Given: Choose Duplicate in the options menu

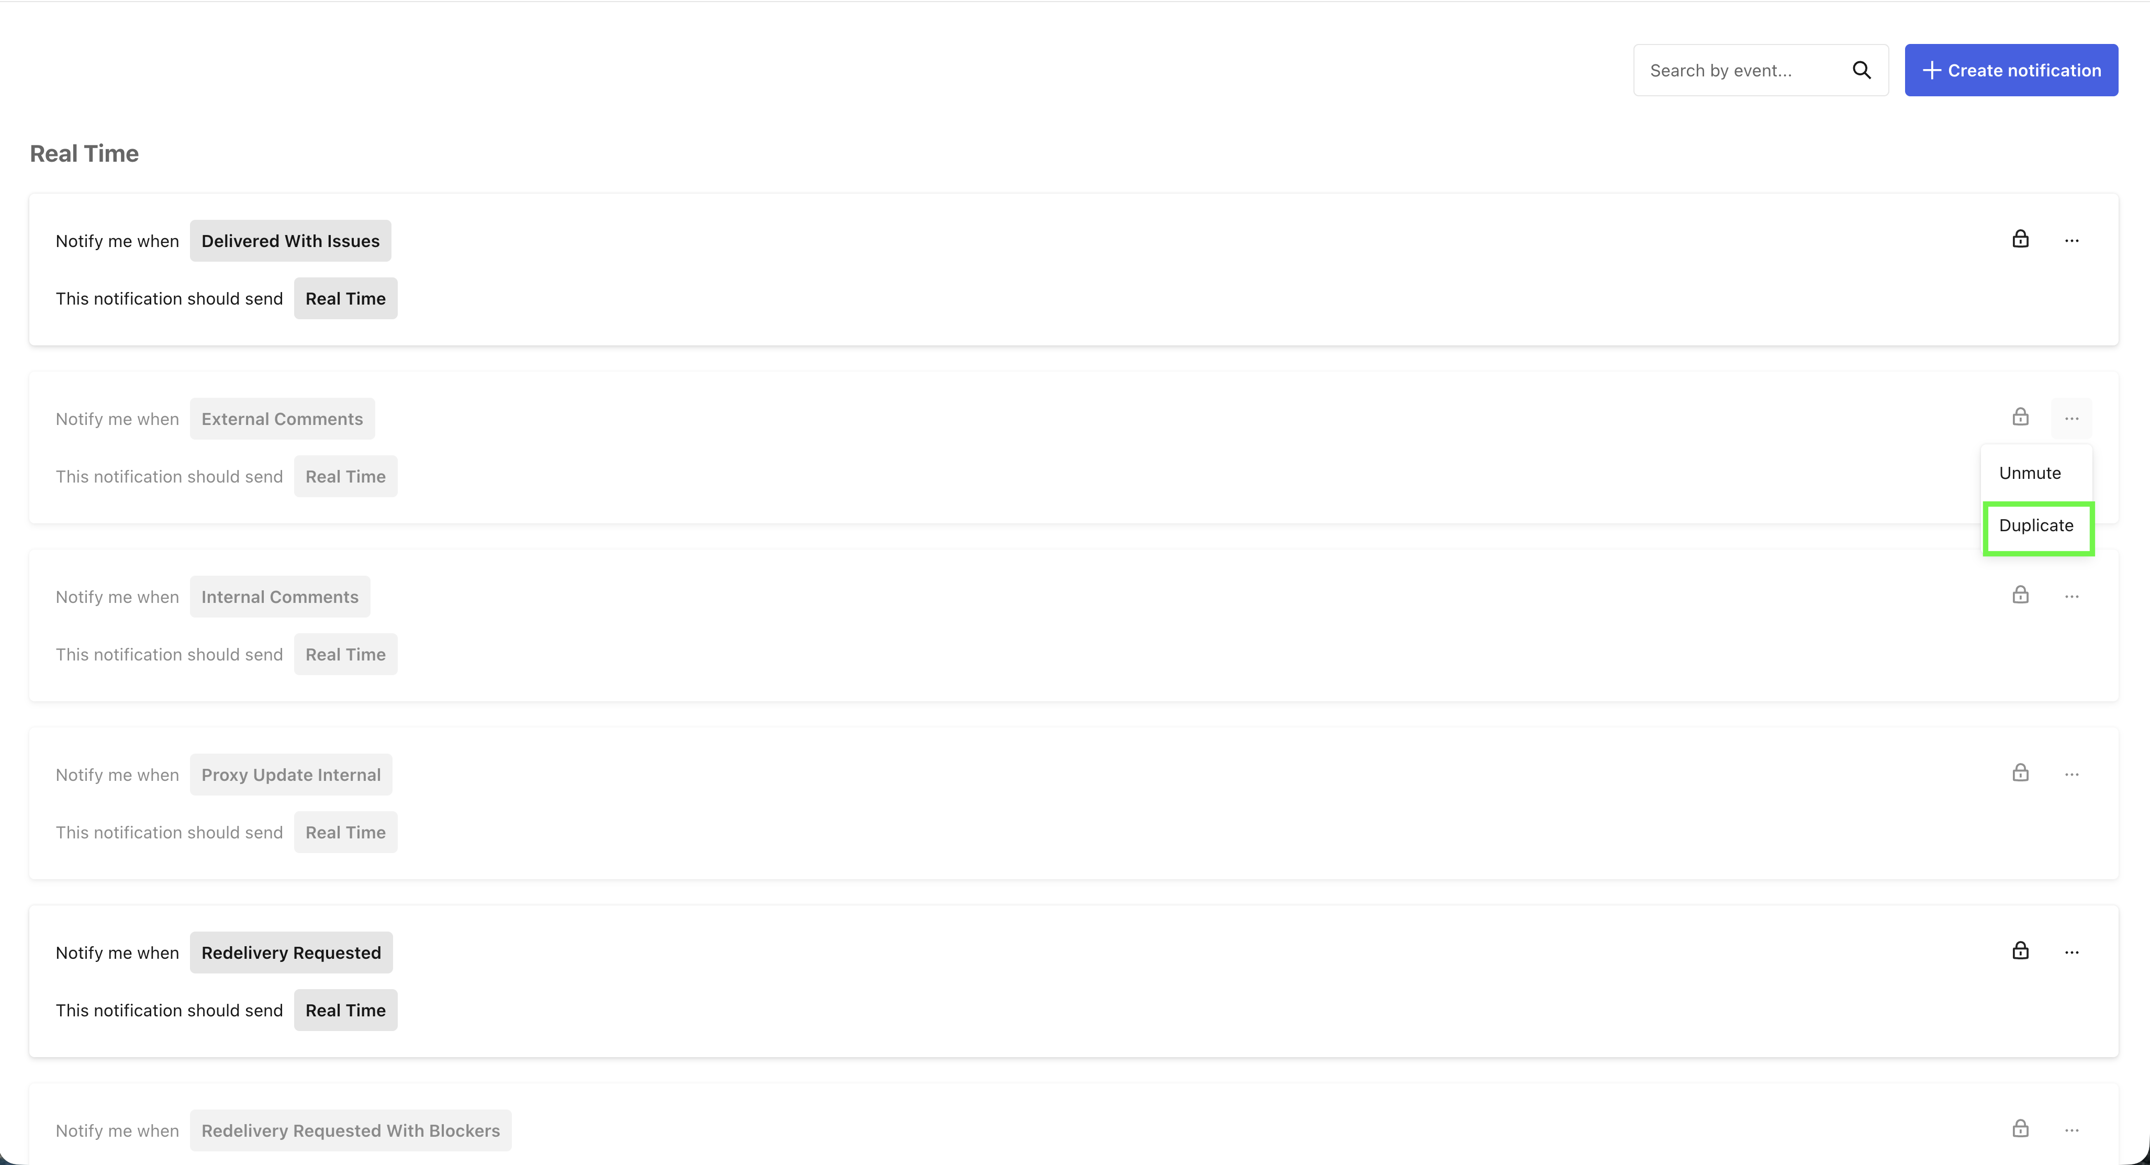Looking at the screenshot, I should tap(2036, 526).
